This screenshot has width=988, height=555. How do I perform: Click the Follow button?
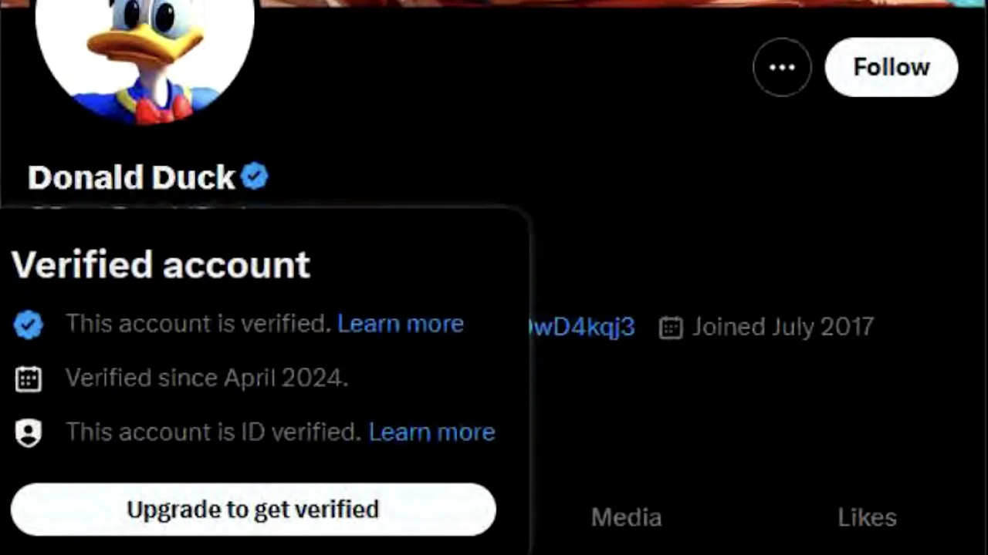(x=892, y=67)
